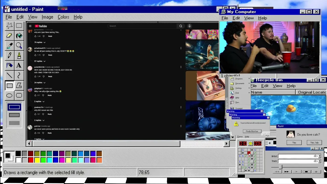Pick the Fill With Color bucket tool

click(x=19, y=36)
